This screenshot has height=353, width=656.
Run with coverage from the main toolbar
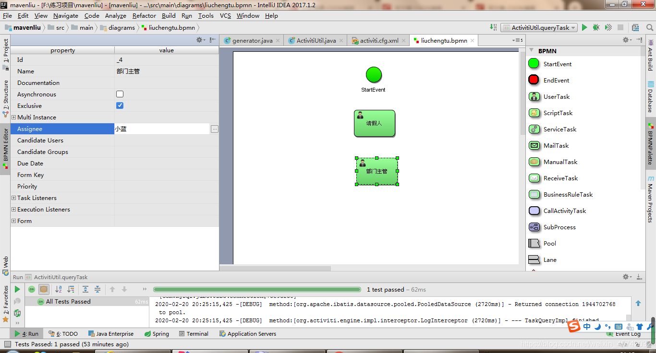click(x=608, y=27)
